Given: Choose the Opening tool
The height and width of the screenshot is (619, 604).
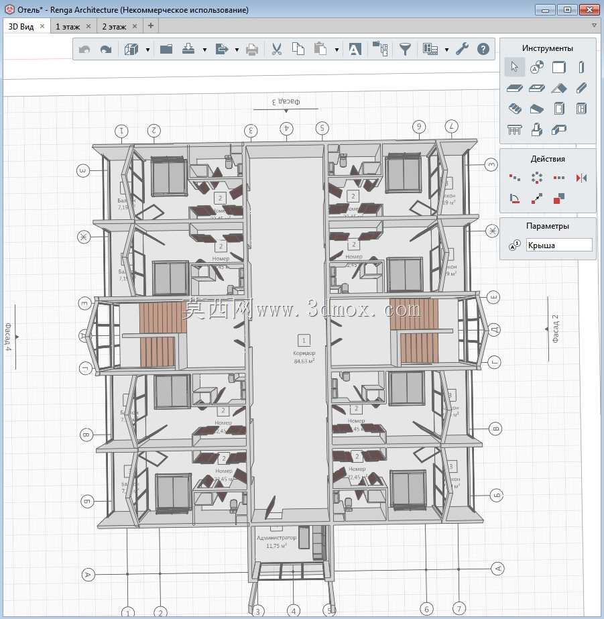Looking at the screenshot, I should [x=536, y=88].
